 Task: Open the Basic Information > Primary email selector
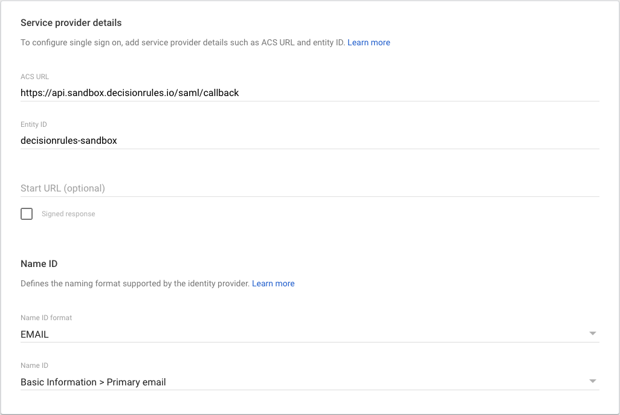93,382
